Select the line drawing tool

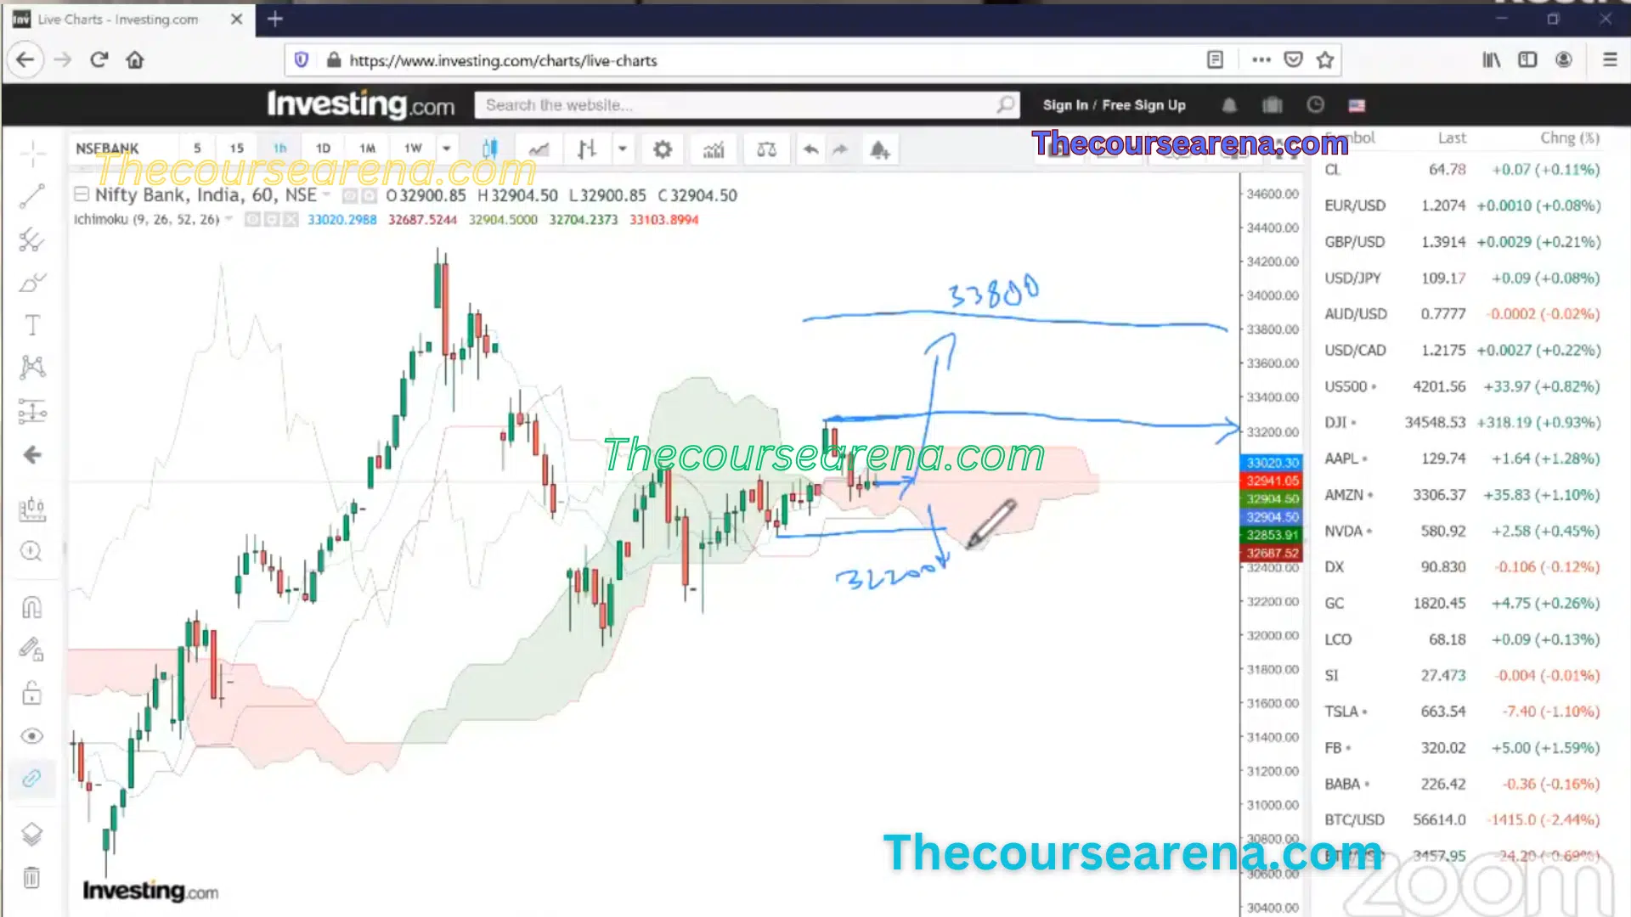(31, 194)
